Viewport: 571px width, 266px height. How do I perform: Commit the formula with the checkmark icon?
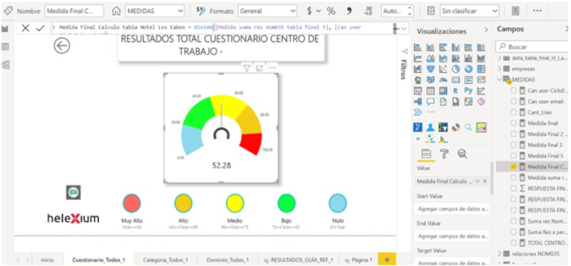tap(40, 28)
